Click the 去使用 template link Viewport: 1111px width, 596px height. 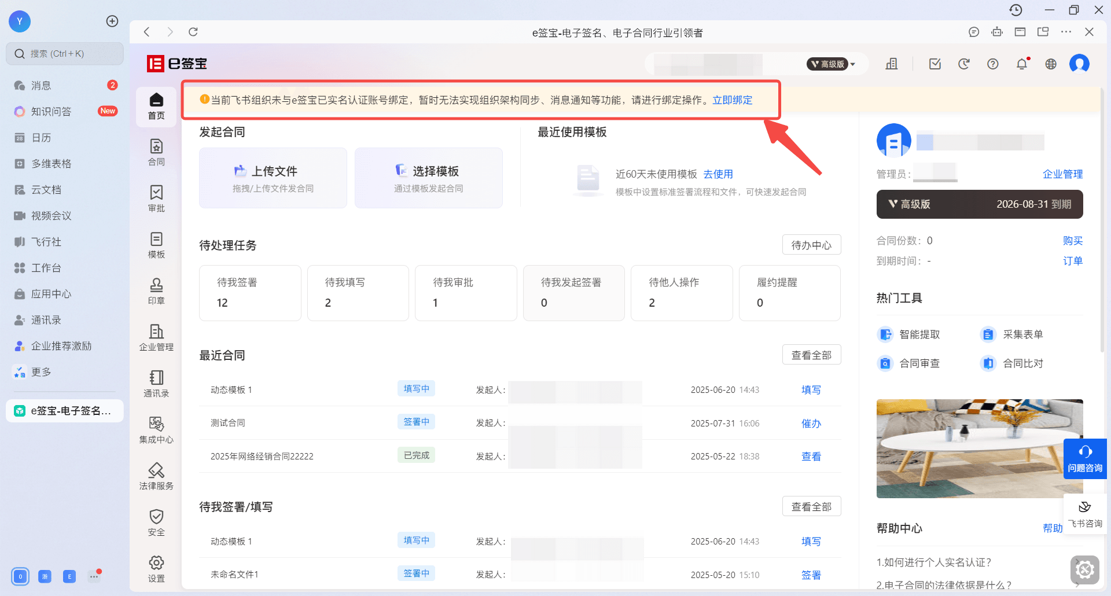[718, 174]
